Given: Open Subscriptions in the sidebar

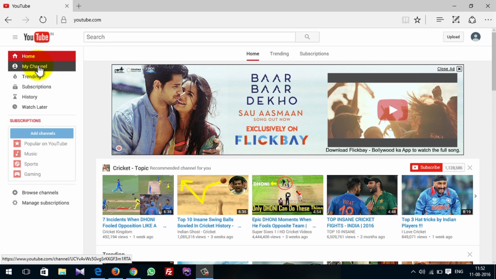Looking at the screenshot, I should [42, 86].
